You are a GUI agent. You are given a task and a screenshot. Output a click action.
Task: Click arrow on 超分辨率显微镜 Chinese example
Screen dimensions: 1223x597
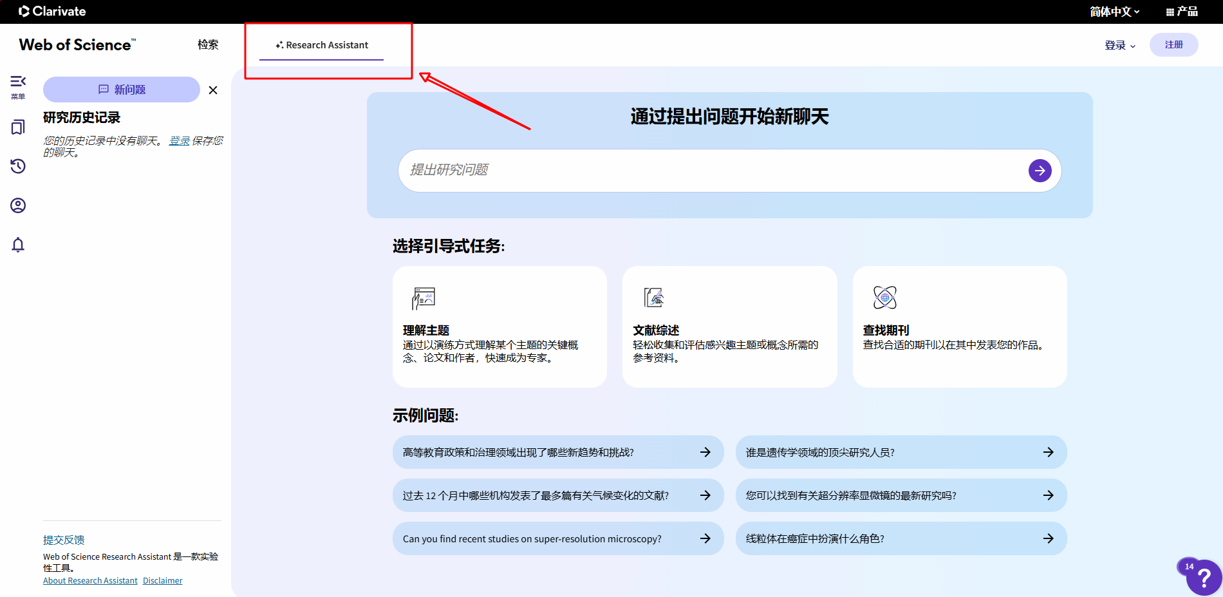[x=1049, y=495]
